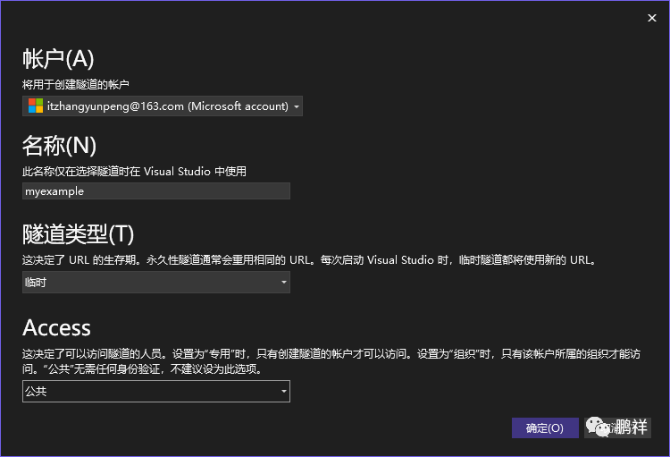The height and width of the screenshot is (457, 670).
Task: Close the dialog with the X button
Action: pyautogui.click(x=651, y=18)
